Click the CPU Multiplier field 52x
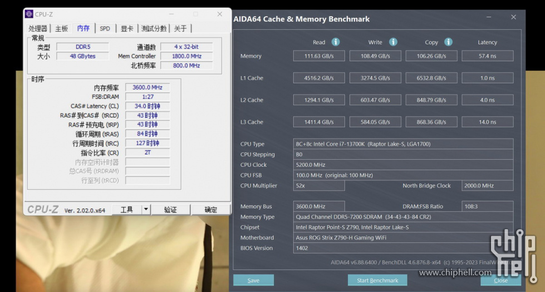 (319, 186)
